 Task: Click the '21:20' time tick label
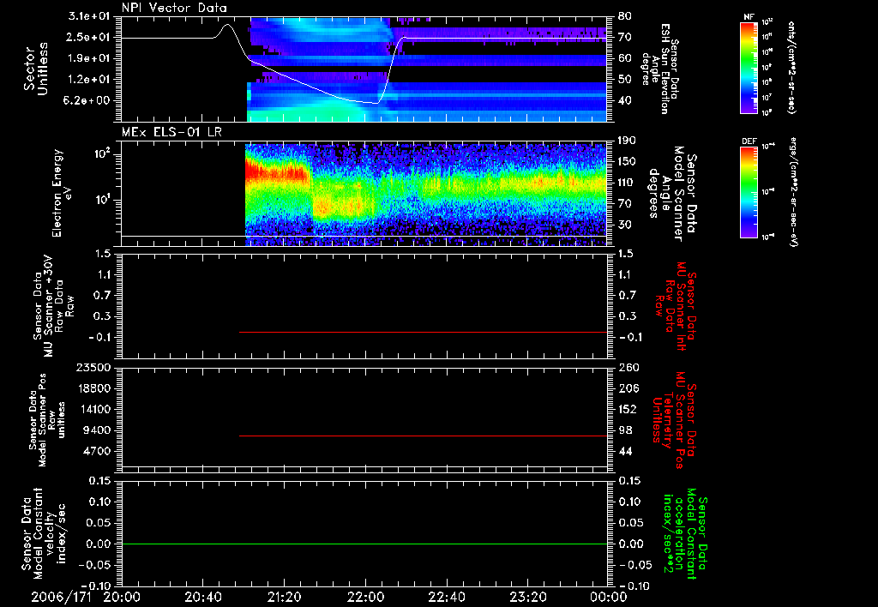point(285,597)
